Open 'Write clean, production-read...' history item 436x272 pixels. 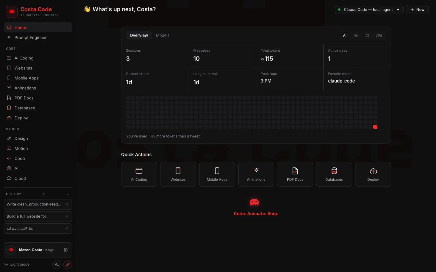click(34, 204)
